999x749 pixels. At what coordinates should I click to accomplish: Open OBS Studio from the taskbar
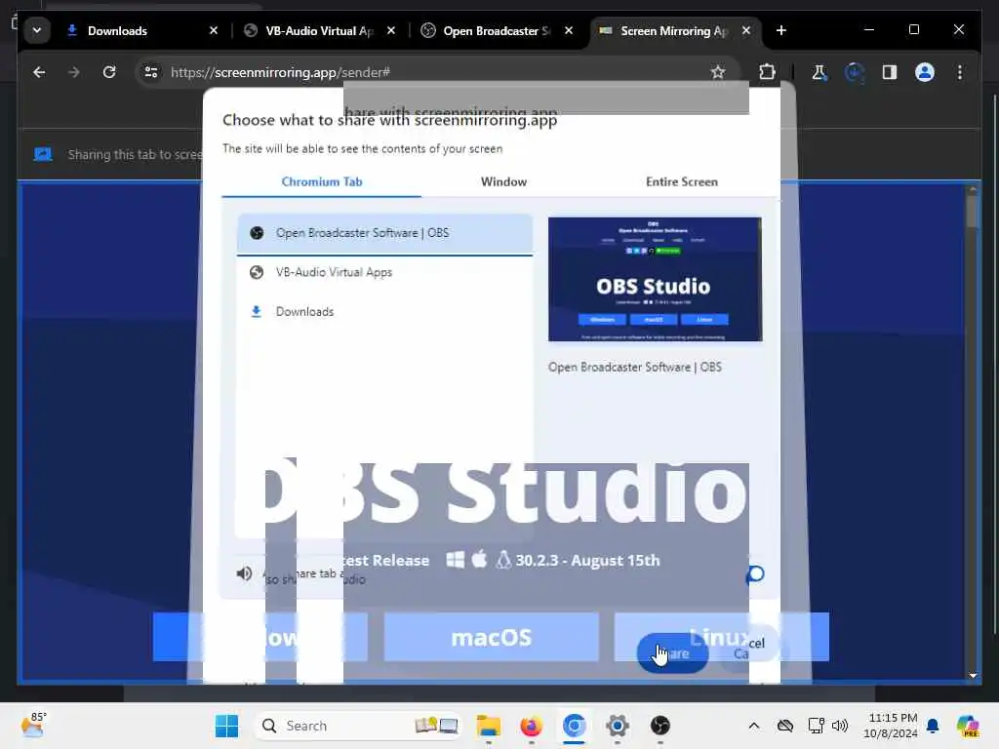click(660, 726)
